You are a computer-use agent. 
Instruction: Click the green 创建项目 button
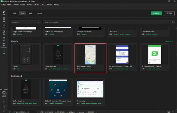pos(156,13)
